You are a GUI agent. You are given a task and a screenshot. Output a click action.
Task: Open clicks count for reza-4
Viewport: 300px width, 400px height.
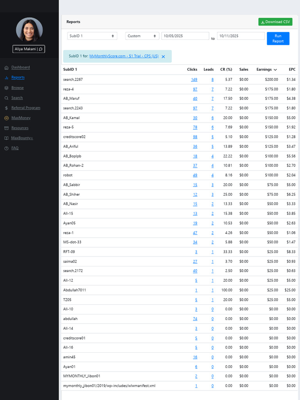point(195,89)
